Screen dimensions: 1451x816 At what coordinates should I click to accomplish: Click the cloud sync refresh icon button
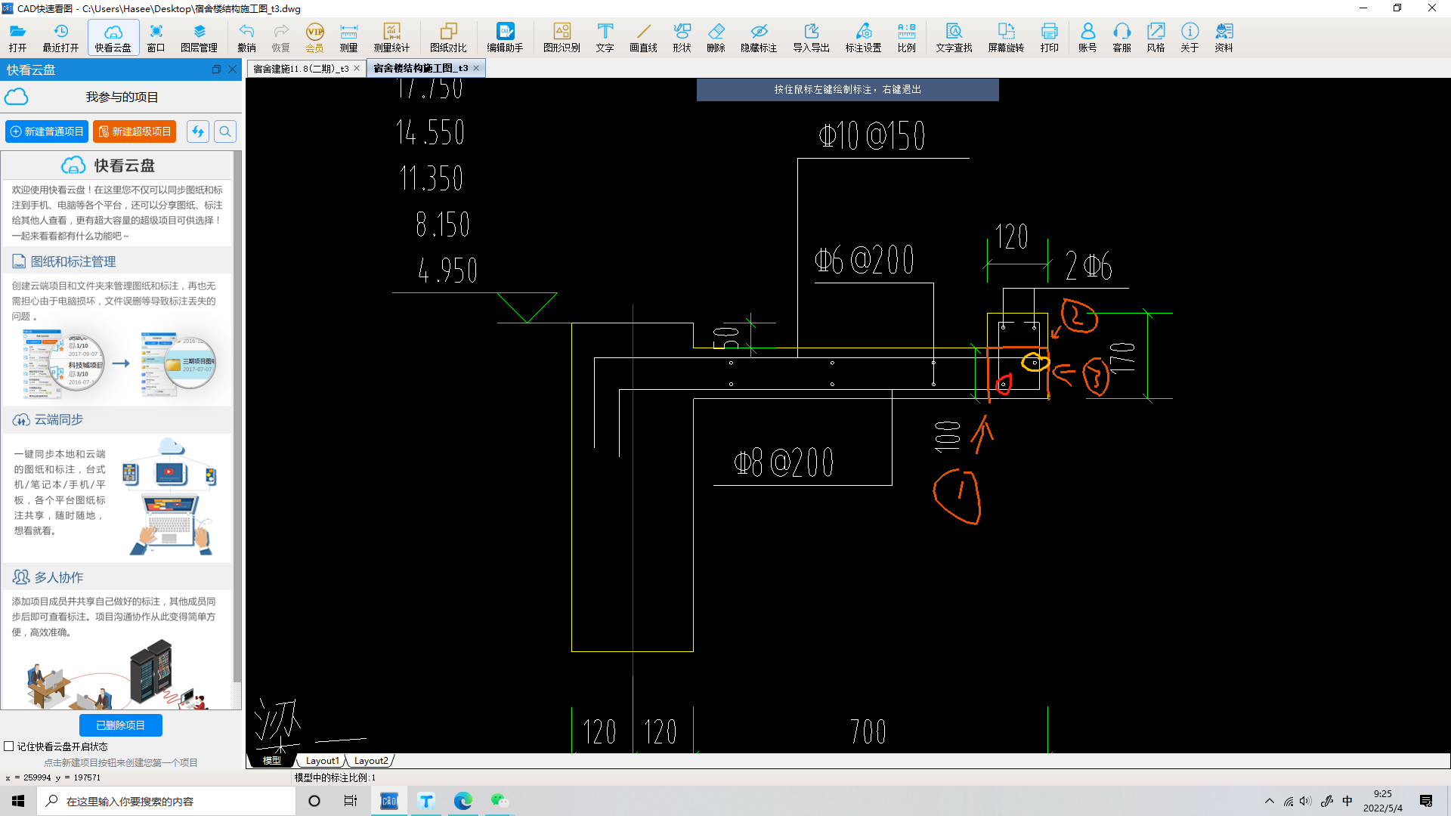coord(198,131)
